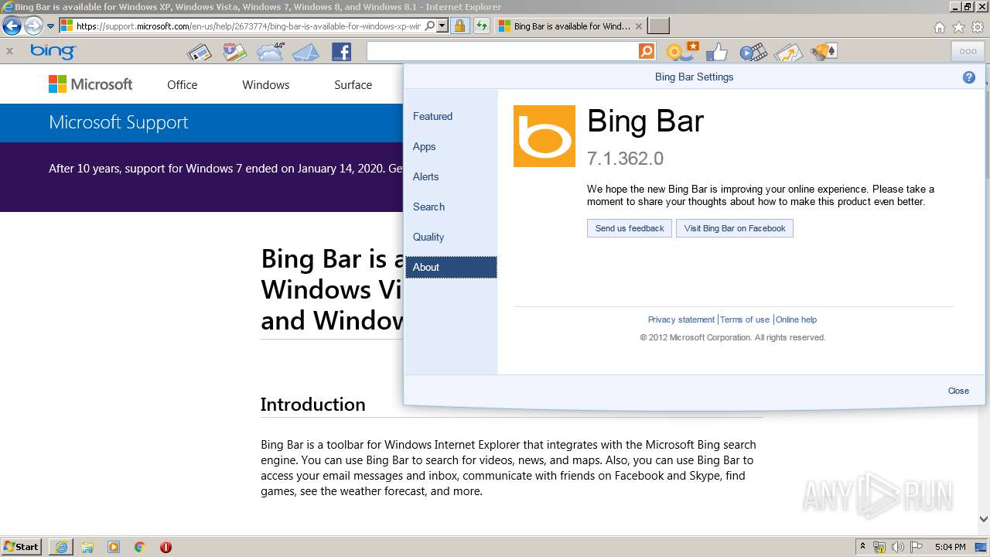The image size is (990, 557).
Task: Click the browser forward arrow button
Action: pos(33,26)
